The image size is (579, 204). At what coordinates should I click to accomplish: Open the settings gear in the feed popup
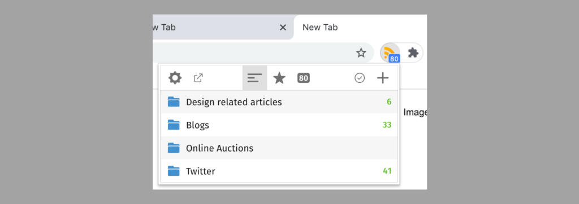(x=175, y=78)
